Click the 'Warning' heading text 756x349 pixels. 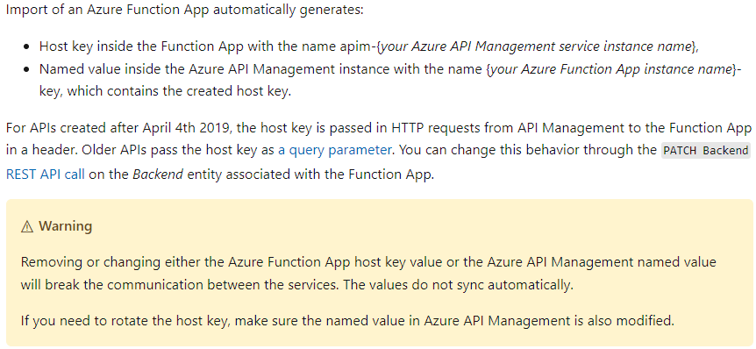pyautogui.click(x=66, y=226)
